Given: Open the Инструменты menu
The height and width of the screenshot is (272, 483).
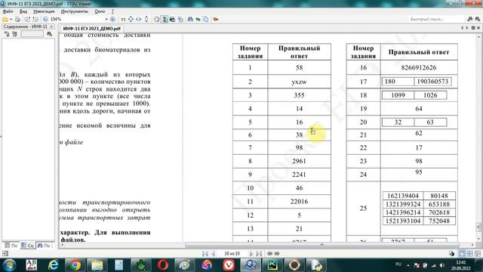Looking at the screenshot, I should click(x=74, y=11).
